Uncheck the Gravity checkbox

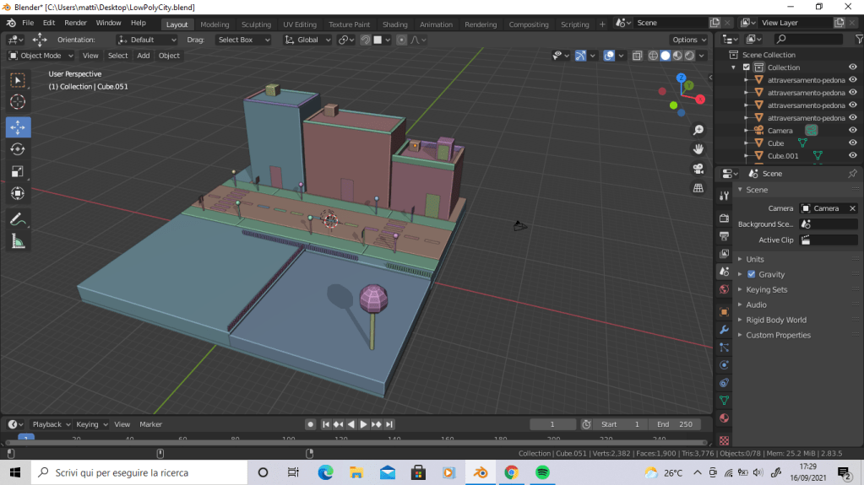(x=752, y=274)
